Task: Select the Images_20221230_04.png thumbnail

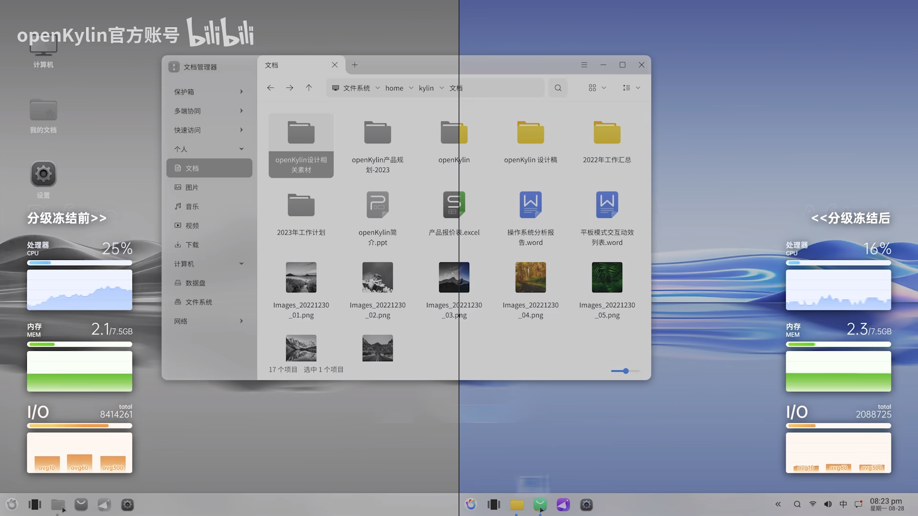Action: pos(531,278)
